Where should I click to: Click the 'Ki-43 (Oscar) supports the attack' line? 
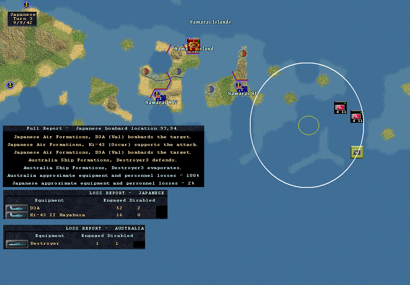pyautogui.click(x=103, y=145)
